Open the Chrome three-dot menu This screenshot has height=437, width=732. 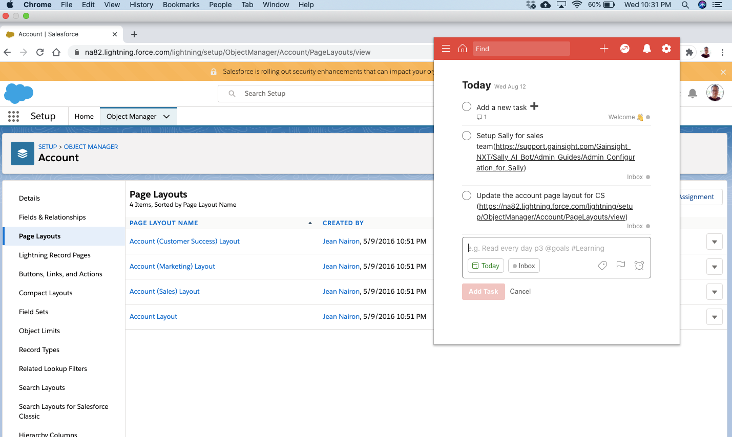point(722,52)
